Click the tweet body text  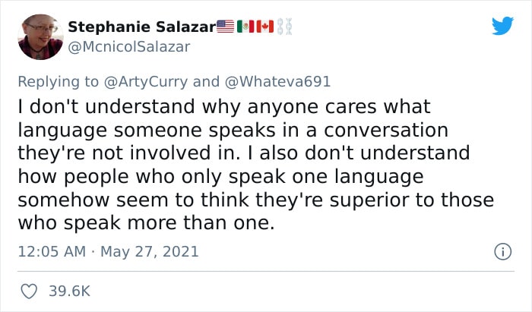click(x=256, y=165)
